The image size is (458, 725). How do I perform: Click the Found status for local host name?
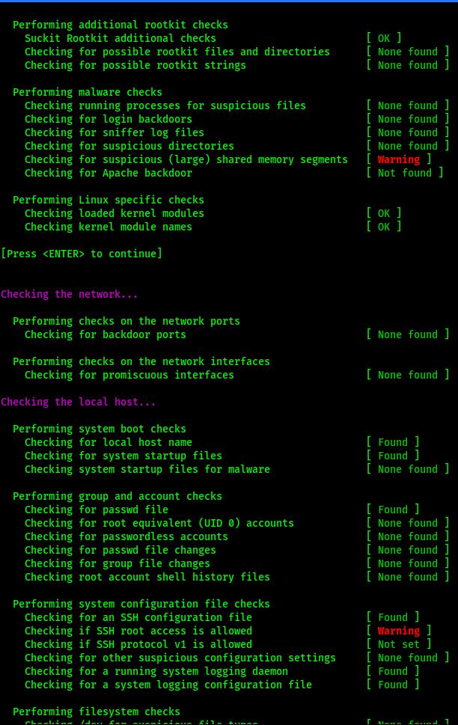point(393,442)
